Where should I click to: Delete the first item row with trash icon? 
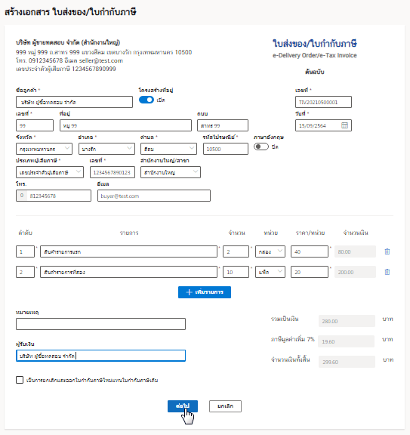387,251
